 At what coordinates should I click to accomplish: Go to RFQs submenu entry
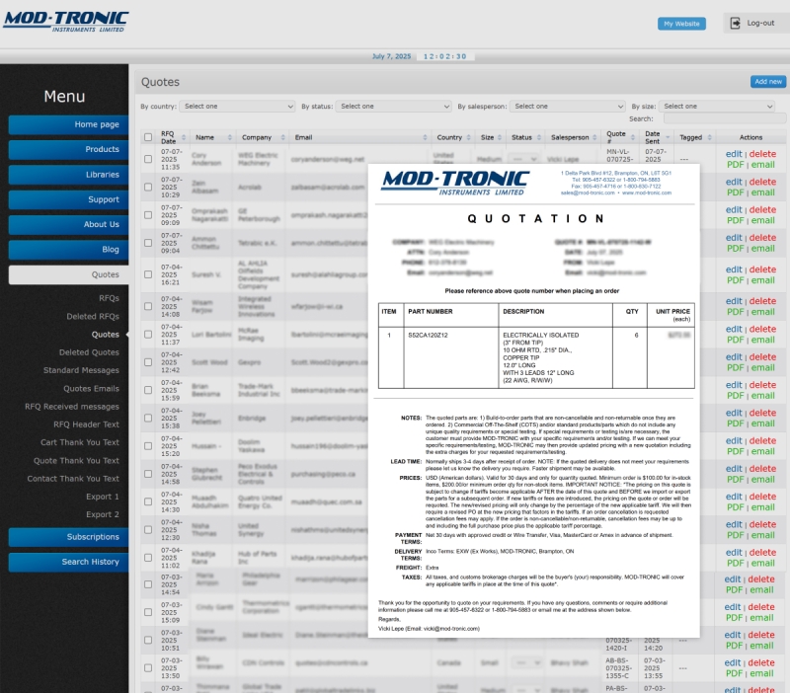(x=109, y=298)
